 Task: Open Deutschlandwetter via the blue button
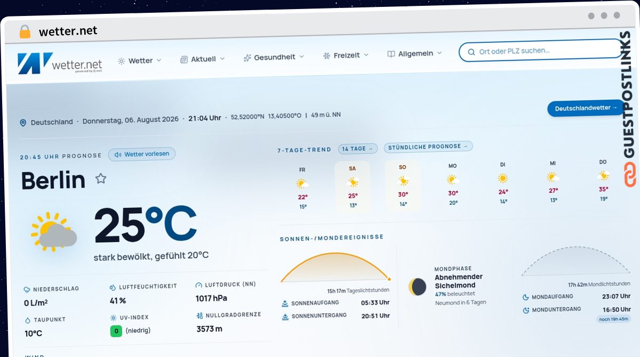coord(586,108)
